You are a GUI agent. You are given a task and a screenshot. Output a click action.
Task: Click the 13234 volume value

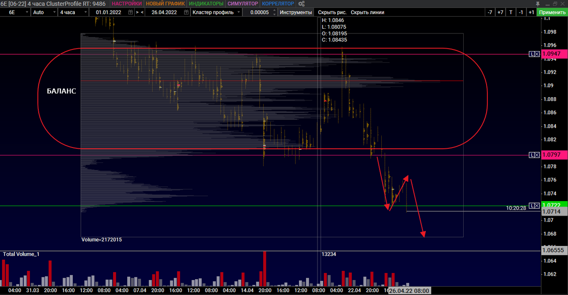(x=328, y=254)
